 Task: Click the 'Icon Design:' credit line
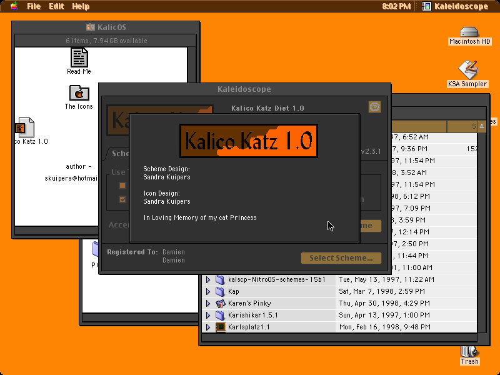click(162, 193)
